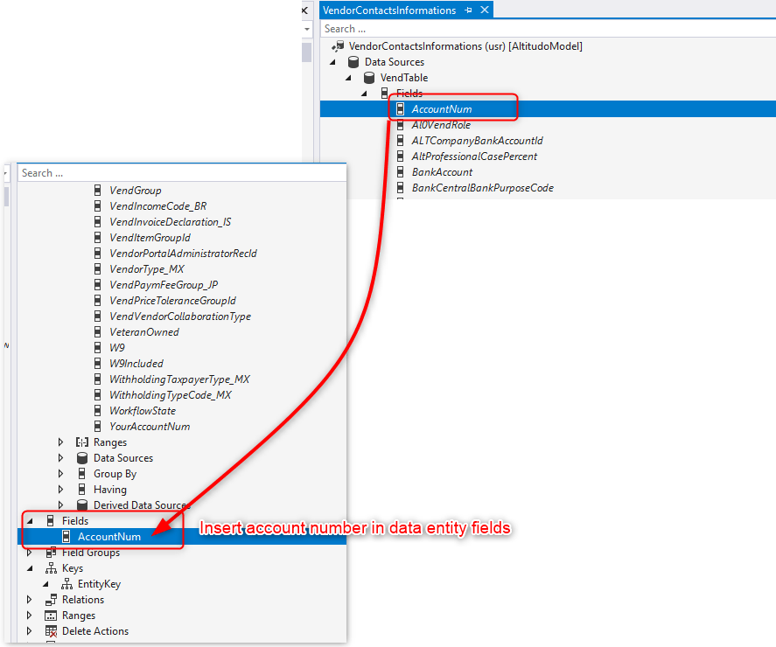Select AccountNum under VendTable Fields
Viewport: 776px width, 647px height.
click(441, 109)
